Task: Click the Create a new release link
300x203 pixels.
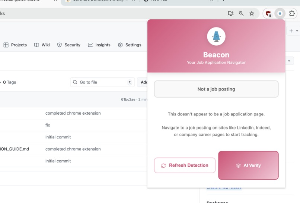Action: point(224,188)
